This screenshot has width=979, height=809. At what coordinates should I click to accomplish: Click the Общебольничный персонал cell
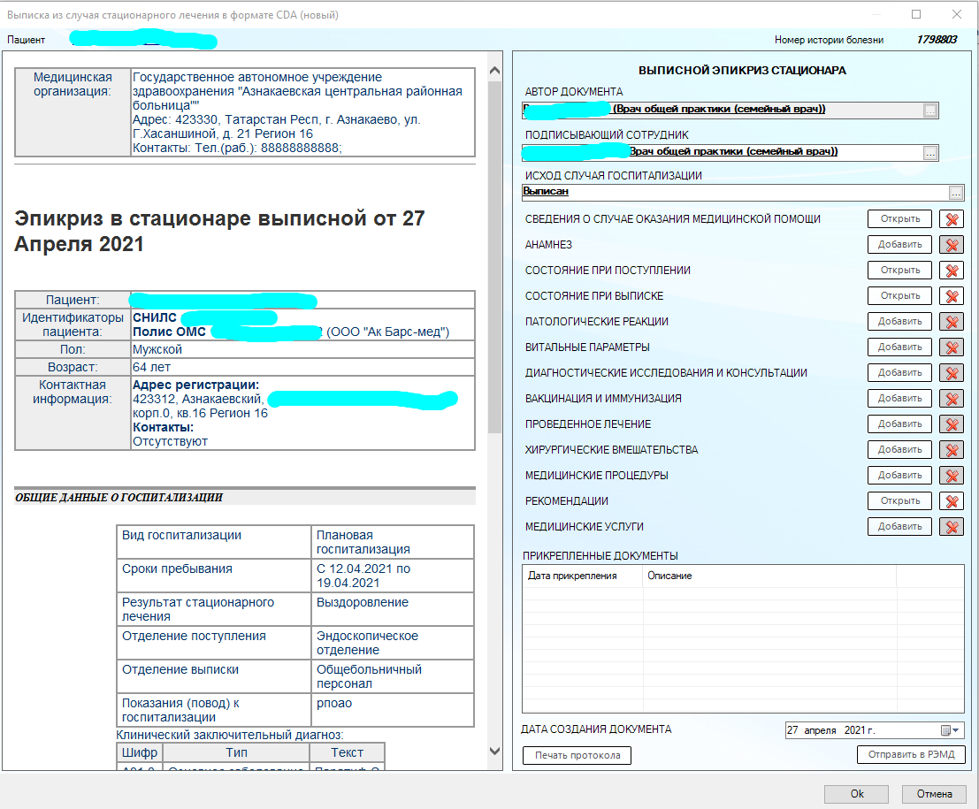(392, 676)
